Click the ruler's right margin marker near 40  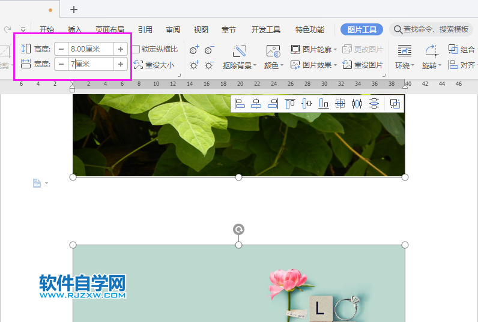405,86
